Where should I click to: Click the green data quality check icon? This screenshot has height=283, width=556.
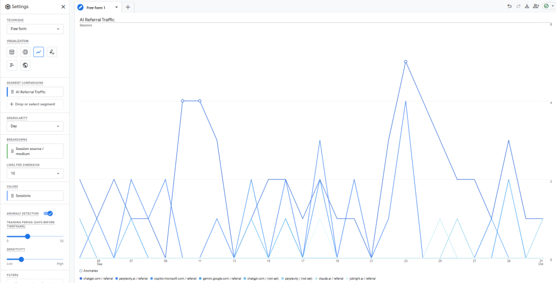(546, 6)
